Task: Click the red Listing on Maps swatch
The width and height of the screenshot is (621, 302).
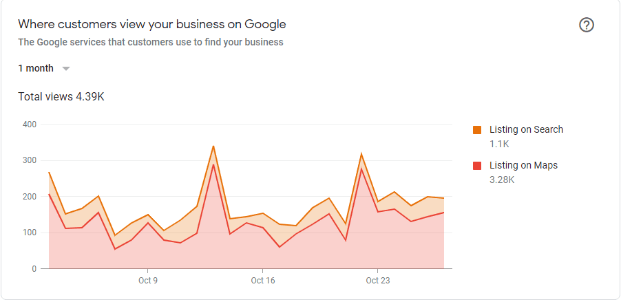Action: pyautogui.click(x=477, y=166)
